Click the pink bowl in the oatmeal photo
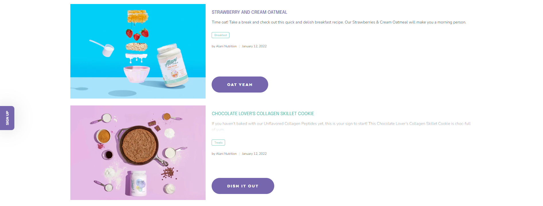 (137, 74)
